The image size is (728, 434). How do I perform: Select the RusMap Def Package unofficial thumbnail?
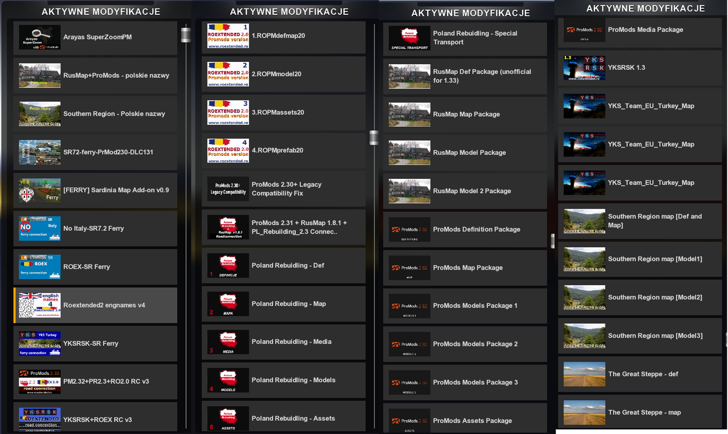coord(409,76)
